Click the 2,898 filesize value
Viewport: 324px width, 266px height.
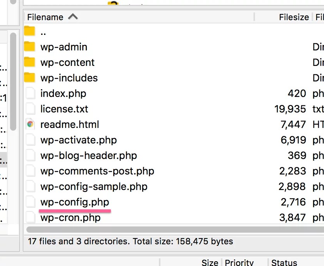click(292, 187)
